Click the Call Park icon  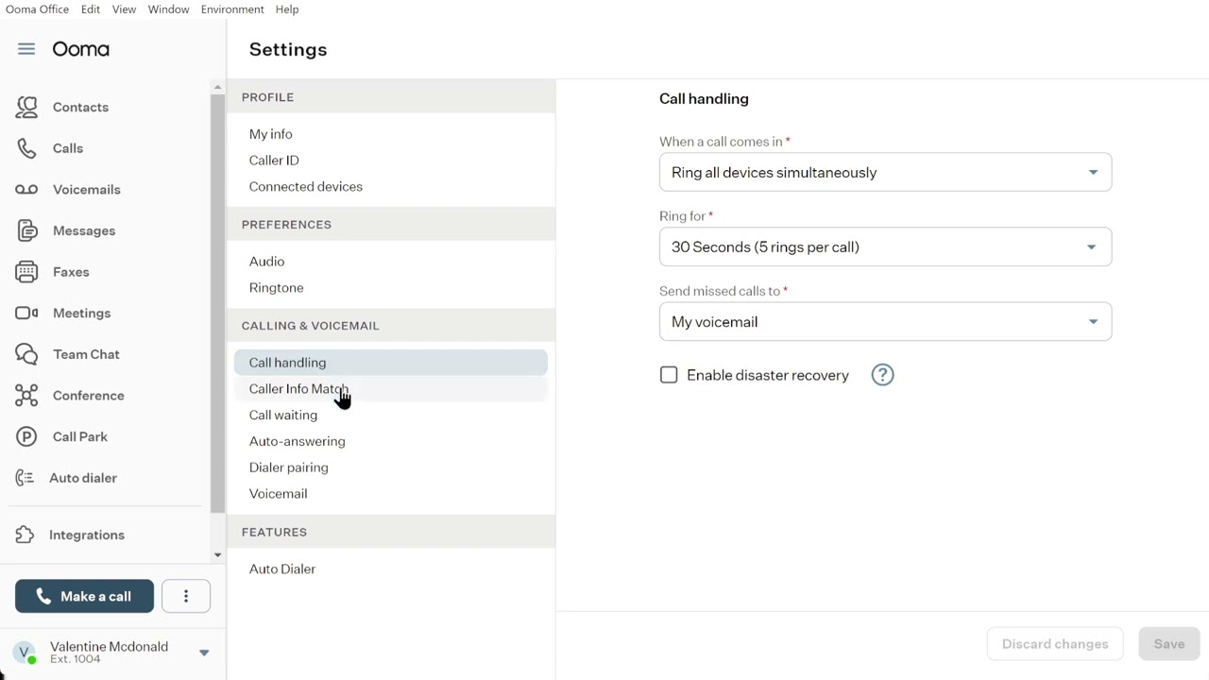click(x=26, y=436)
